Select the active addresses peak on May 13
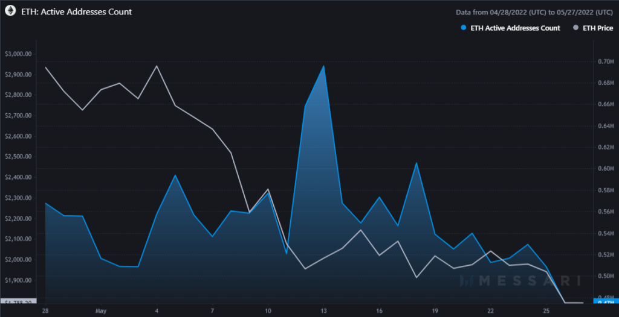619x317 pixels. 324,66
